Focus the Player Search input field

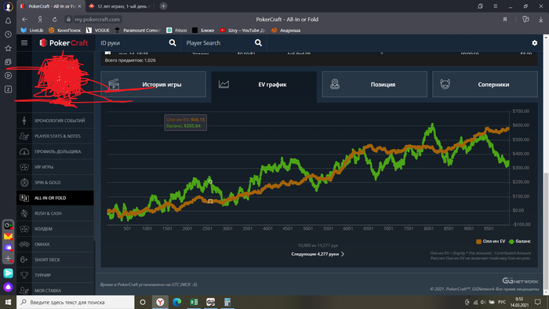tap(219, 42)
